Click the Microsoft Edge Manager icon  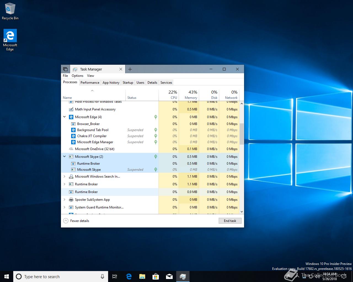(73, 142)
